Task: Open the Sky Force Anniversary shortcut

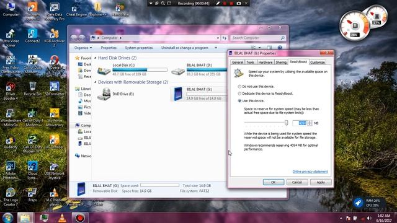Action: (55, 118)
